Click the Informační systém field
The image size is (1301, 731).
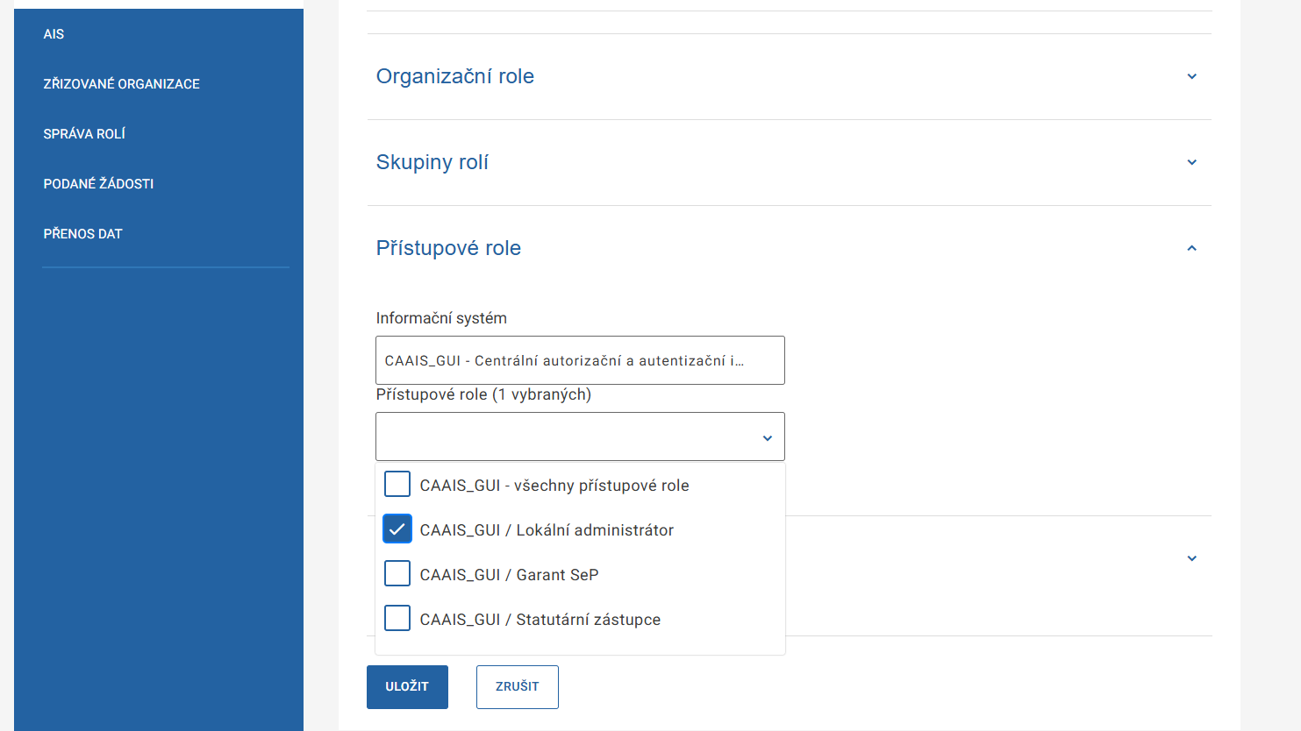[x=580, y=360]
